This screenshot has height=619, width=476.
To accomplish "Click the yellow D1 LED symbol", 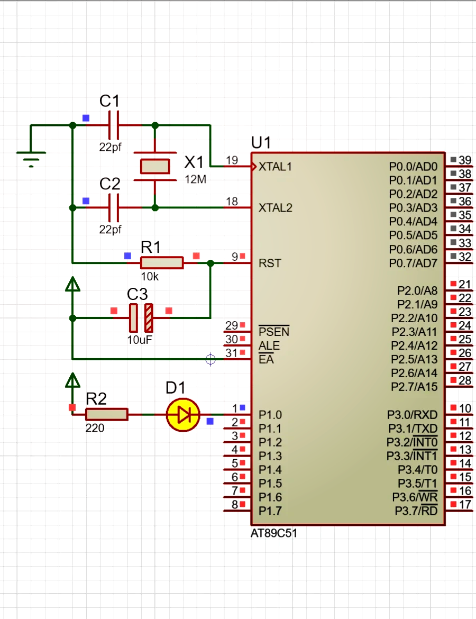I will (x=183, y=414).
